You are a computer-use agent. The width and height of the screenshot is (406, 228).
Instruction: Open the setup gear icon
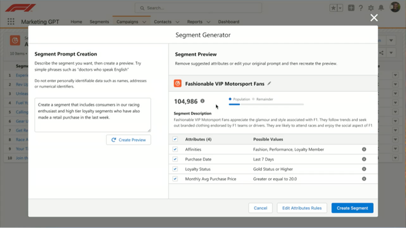coord(371,8)
